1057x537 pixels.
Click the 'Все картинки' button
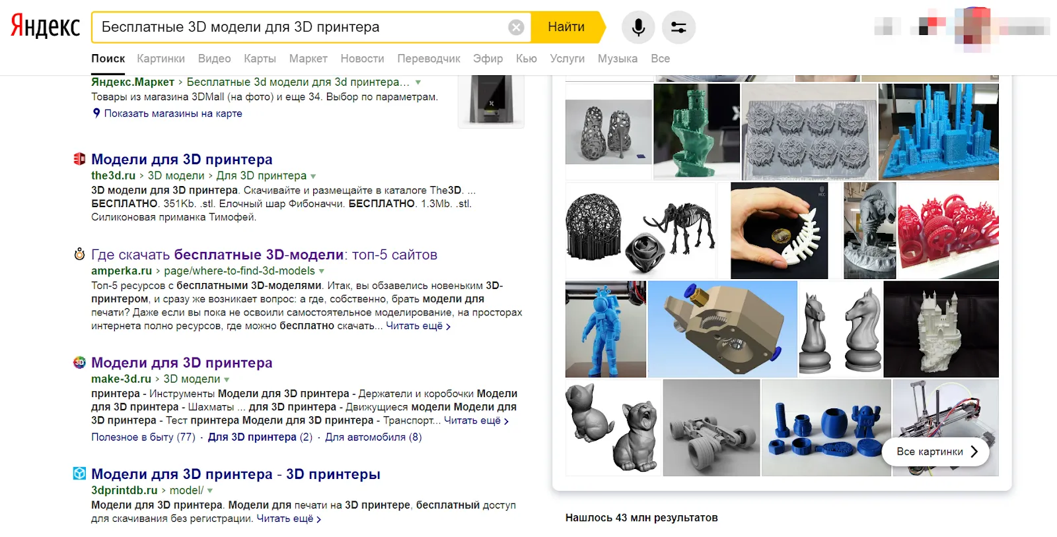935,452
